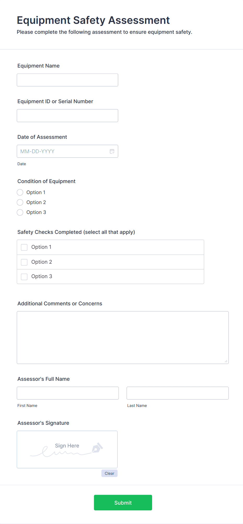The width and height of the screenshot is (243, 524).
Task: Click the Additional Comments text area
Action: [123, 337]
